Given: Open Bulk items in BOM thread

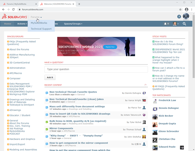Looking at the screenshot, I should coord(78,121).
